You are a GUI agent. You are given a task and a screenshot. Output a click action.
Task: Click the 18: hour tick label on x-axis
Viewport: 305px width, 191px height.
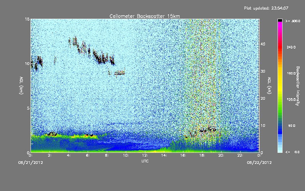202,155
